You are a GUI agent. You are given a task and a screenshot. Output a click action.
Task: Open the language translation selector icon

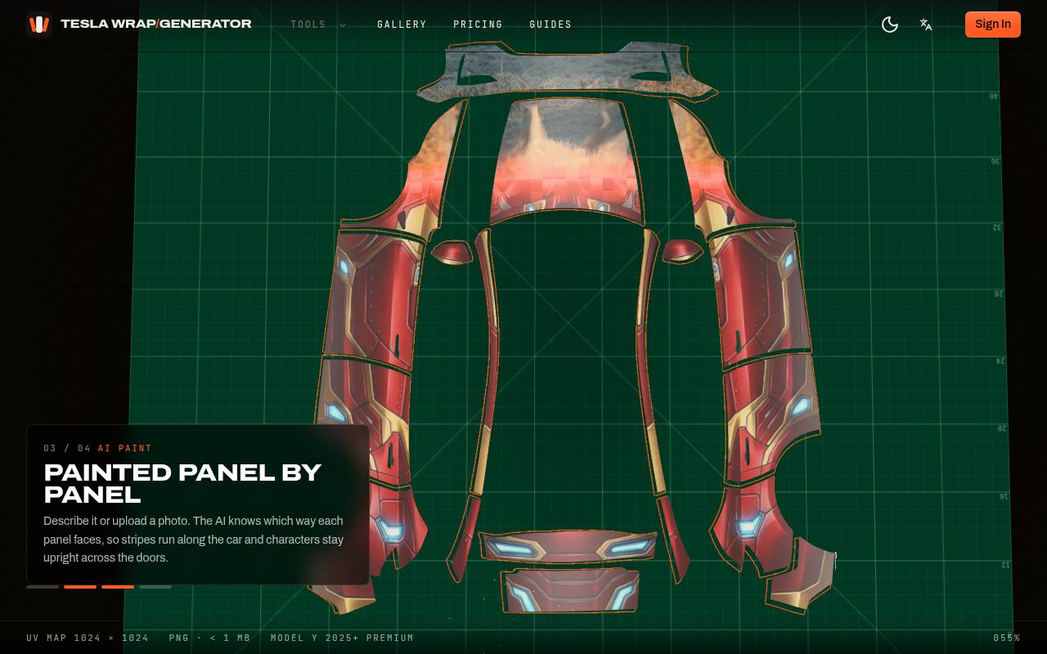[x=926, y=25]
